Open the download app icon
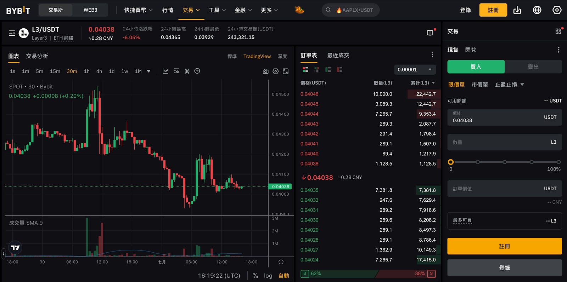This screenshot has width=567, height=282. click(x=517, y=10)
